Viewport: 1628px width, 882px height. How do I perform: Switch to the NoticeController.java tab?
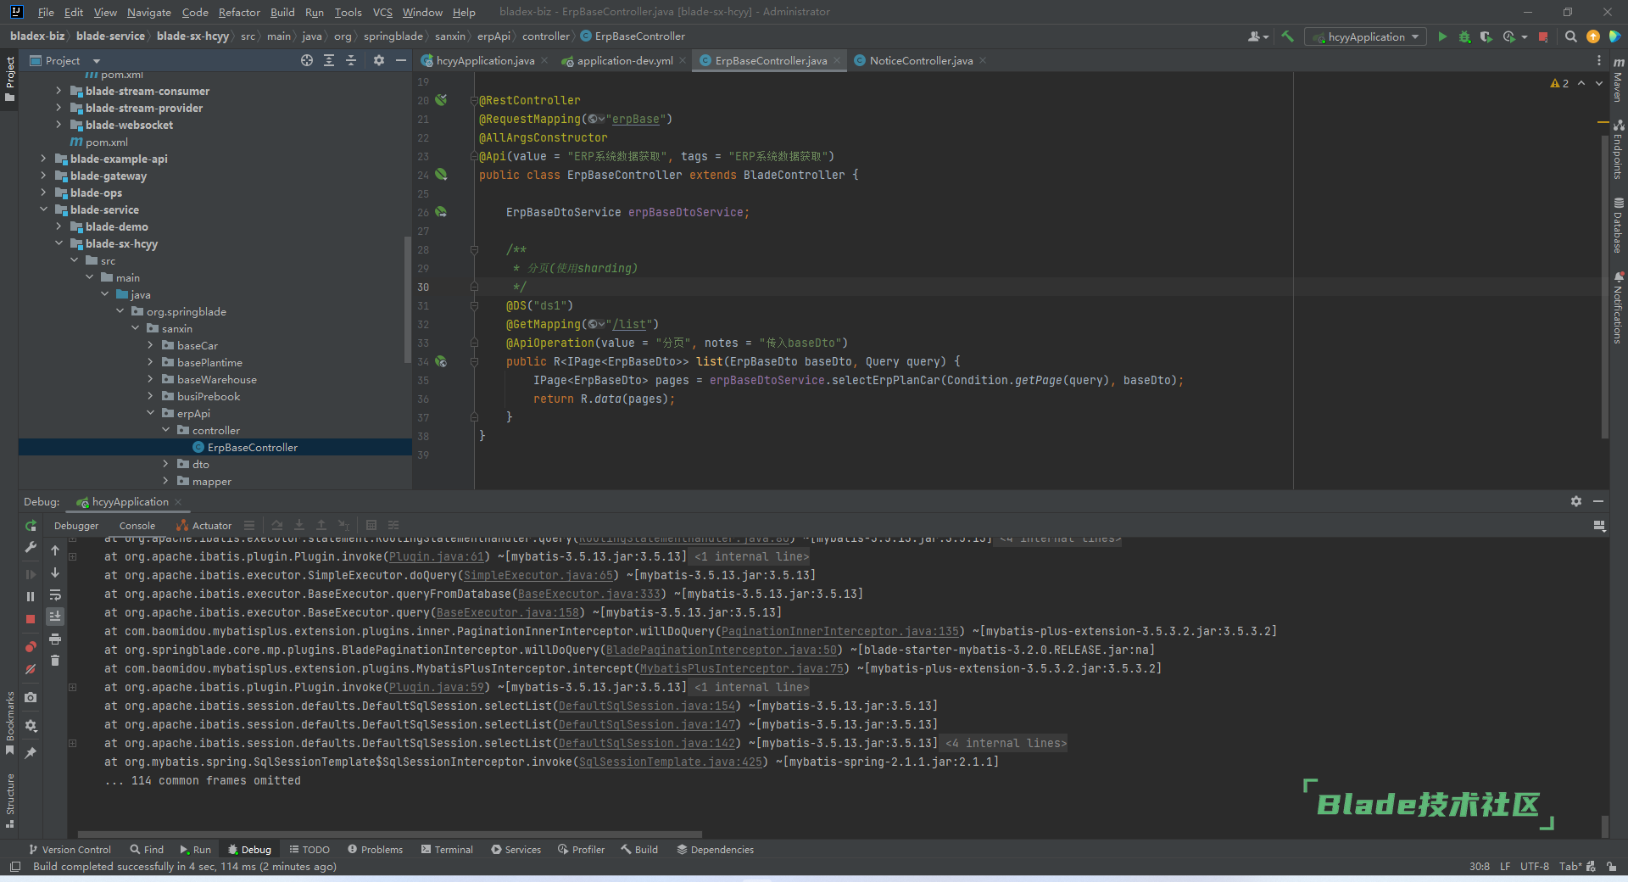[x=921, y=60]
